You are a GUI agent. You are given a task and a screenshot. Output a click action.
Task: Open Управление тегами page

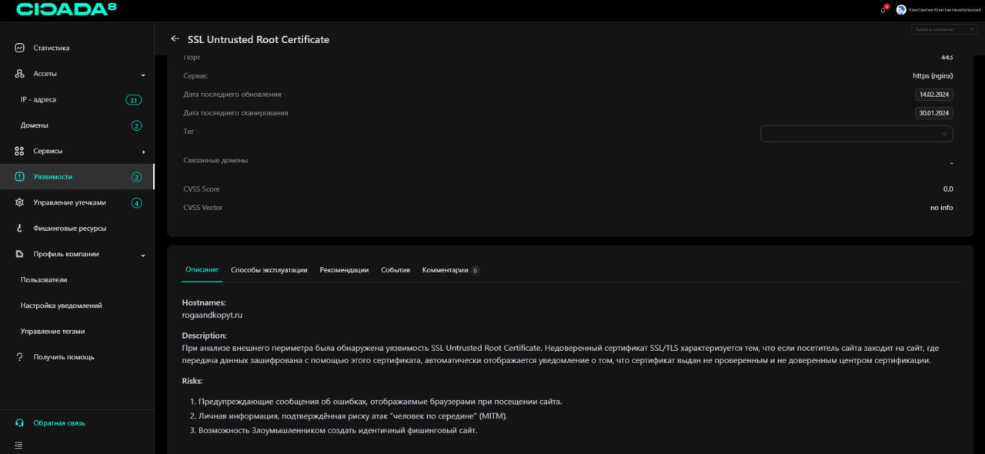pyautogui.click(x=53, y=332)
